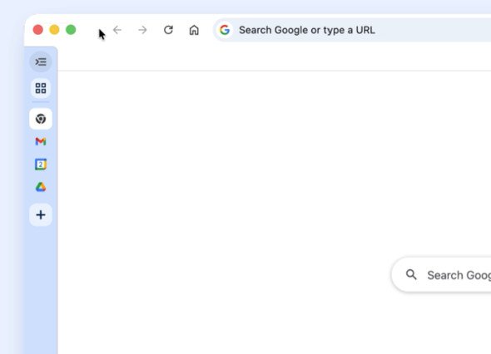Viewport: 491px width, 354px height.
Task: Expand the vertical tab sidebar
Action: coord(41,62)
